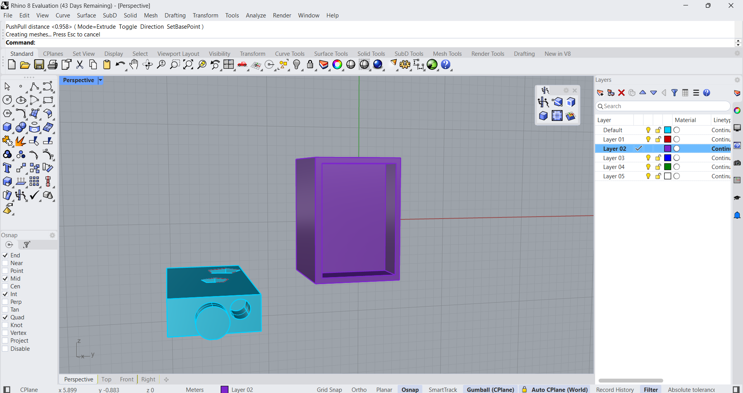The image size is (743, 393).
Task: Switch to the Solid Tools tab
Action: [x=371, y=54]
